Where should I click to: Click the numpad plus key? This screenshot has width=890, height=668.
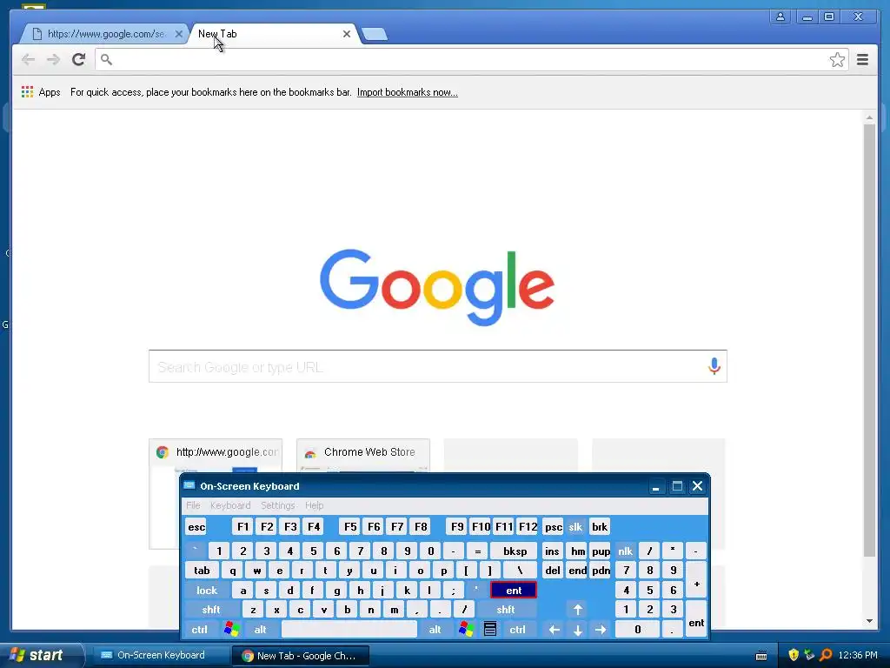coord(696,580)
